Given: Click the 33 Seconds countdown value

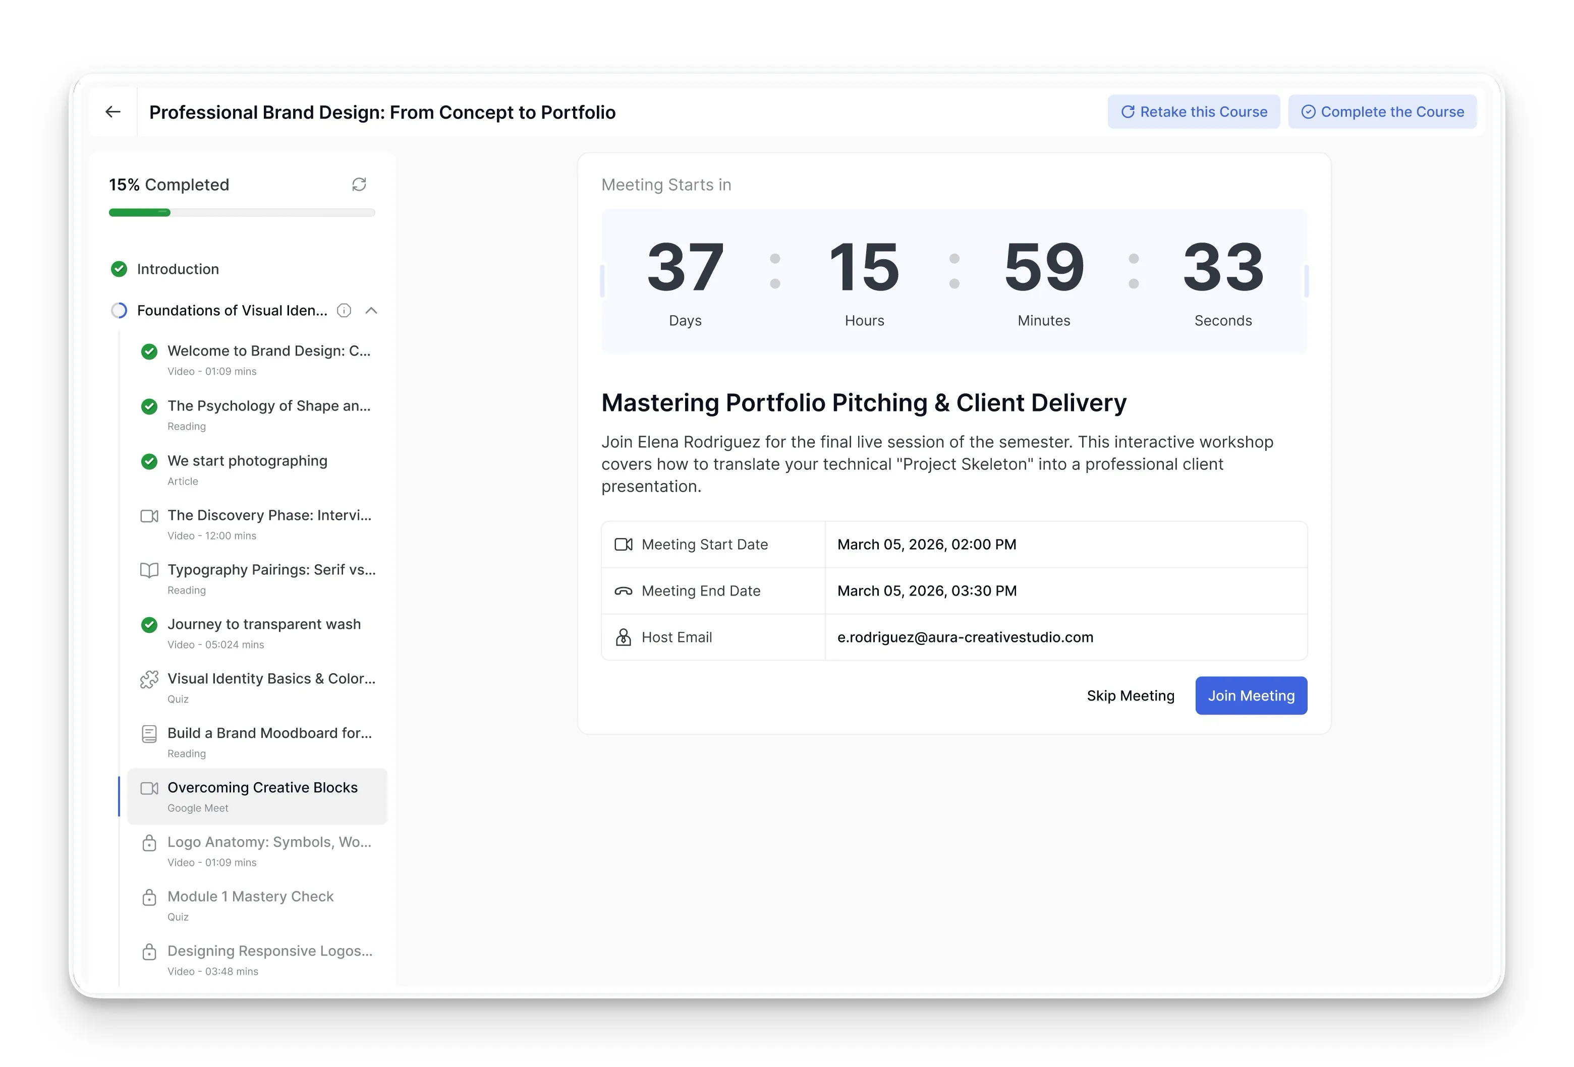Looking at the screenshot, I should 1223,267.
